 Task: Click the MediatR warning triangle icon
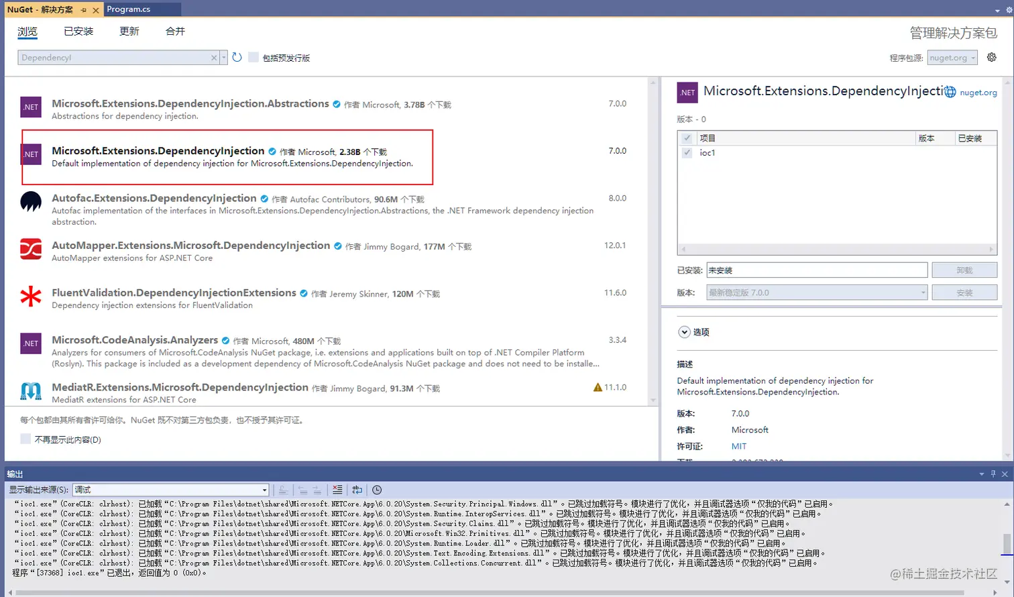coord(598,387)
